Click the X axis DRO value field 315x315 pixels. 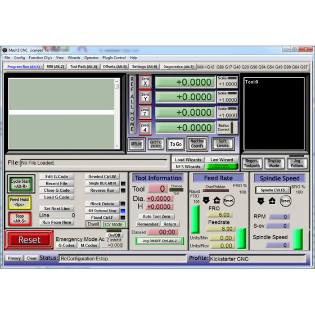tap(185, 82)
